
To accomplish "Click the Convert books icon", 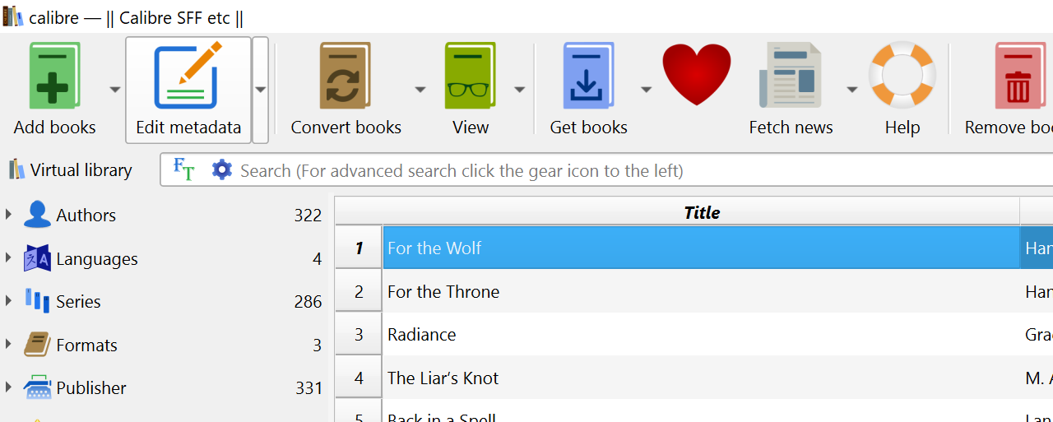I will 346,76.
